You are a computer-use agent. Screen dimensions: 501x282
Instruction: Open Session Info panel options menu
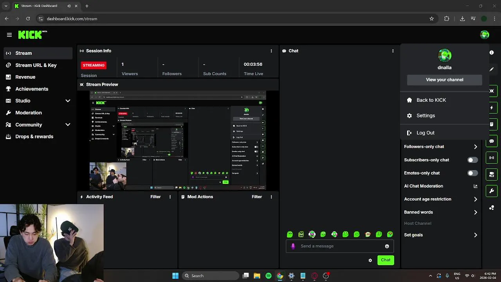click(271, 51)
